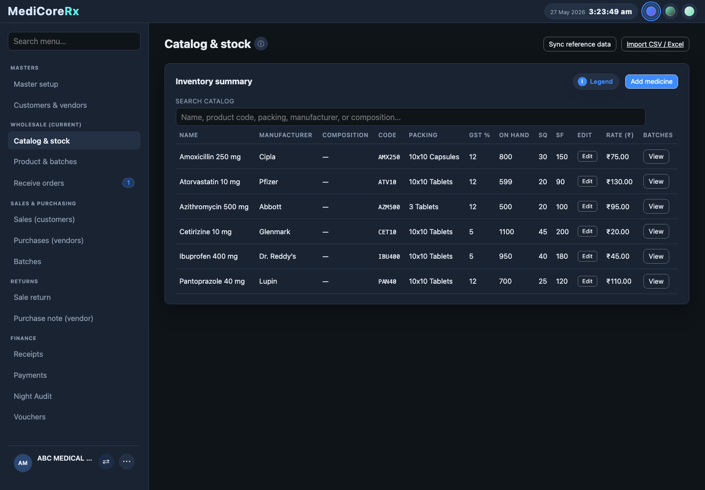Screen dimensions: 705x490
Task: Select Catalog & stock menu item
Action: (74, 141)
